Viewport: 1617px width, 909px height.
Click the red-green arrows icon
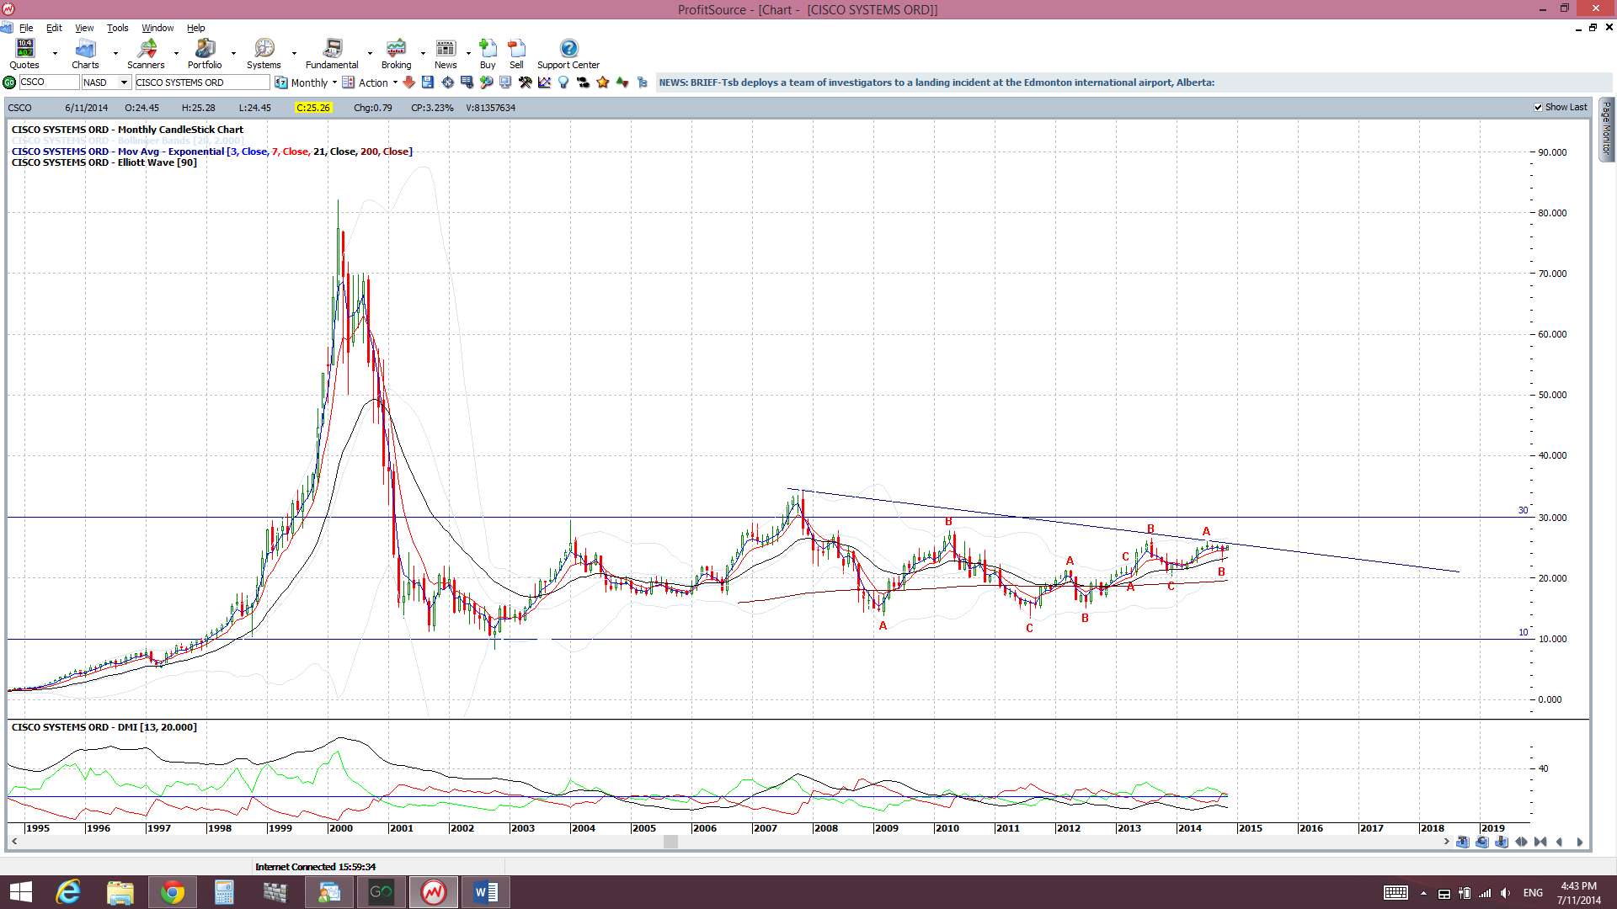click(x=622, y=82)
